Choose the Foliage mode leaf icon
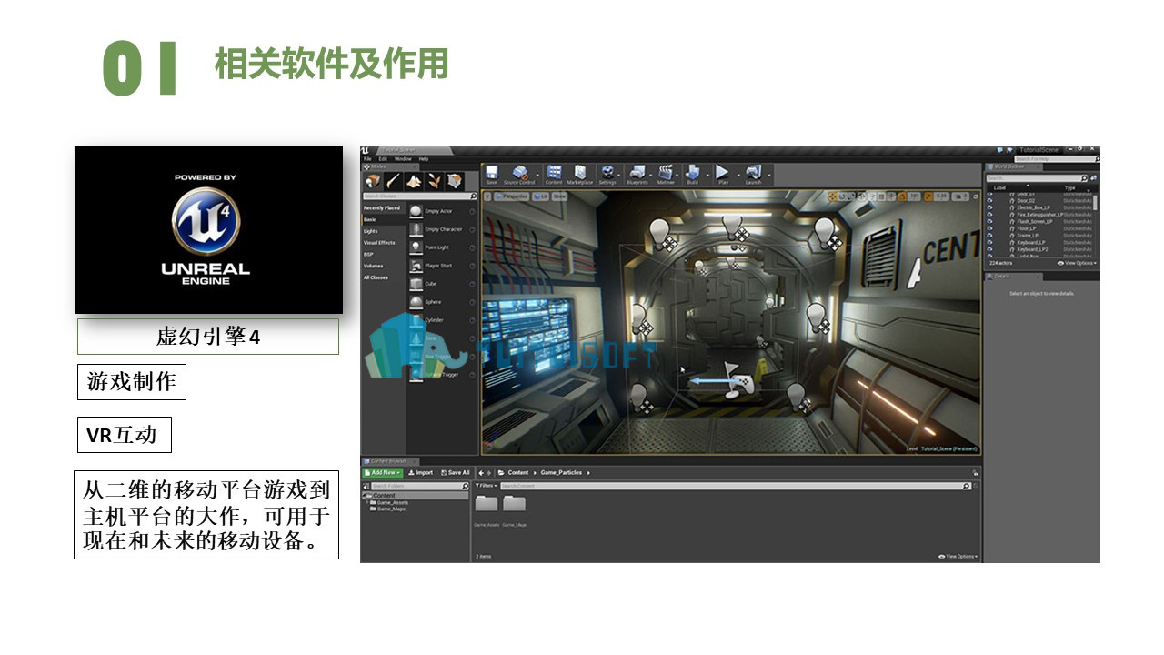The width and height of the screenshot is (1164, 655). (434, 181)
